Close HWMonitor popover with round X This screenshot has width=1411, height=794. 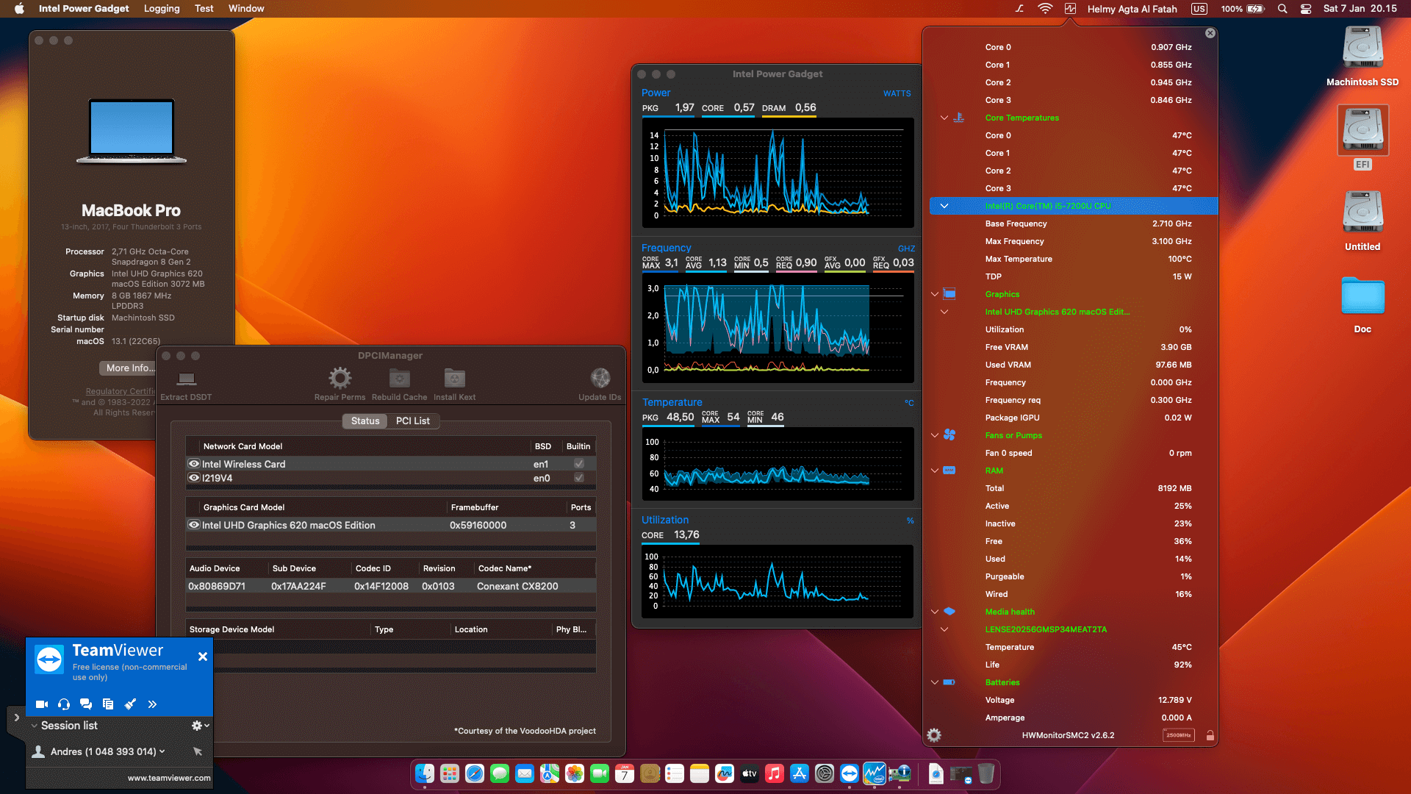coord(1210,33)
